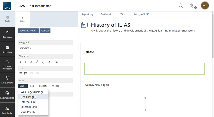Open the character style A dropdown
The height and width of the screenshot is (117, 214).
tap(50, 62)
